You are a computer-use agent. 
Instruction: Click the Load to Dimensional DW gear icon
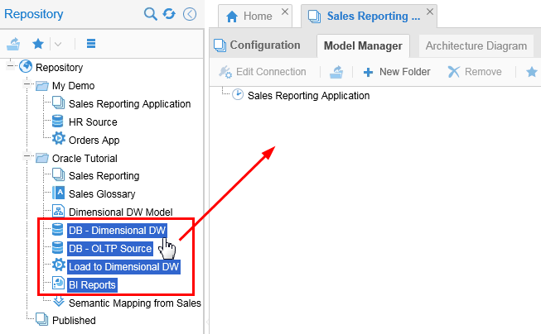(x=58, y=265)
